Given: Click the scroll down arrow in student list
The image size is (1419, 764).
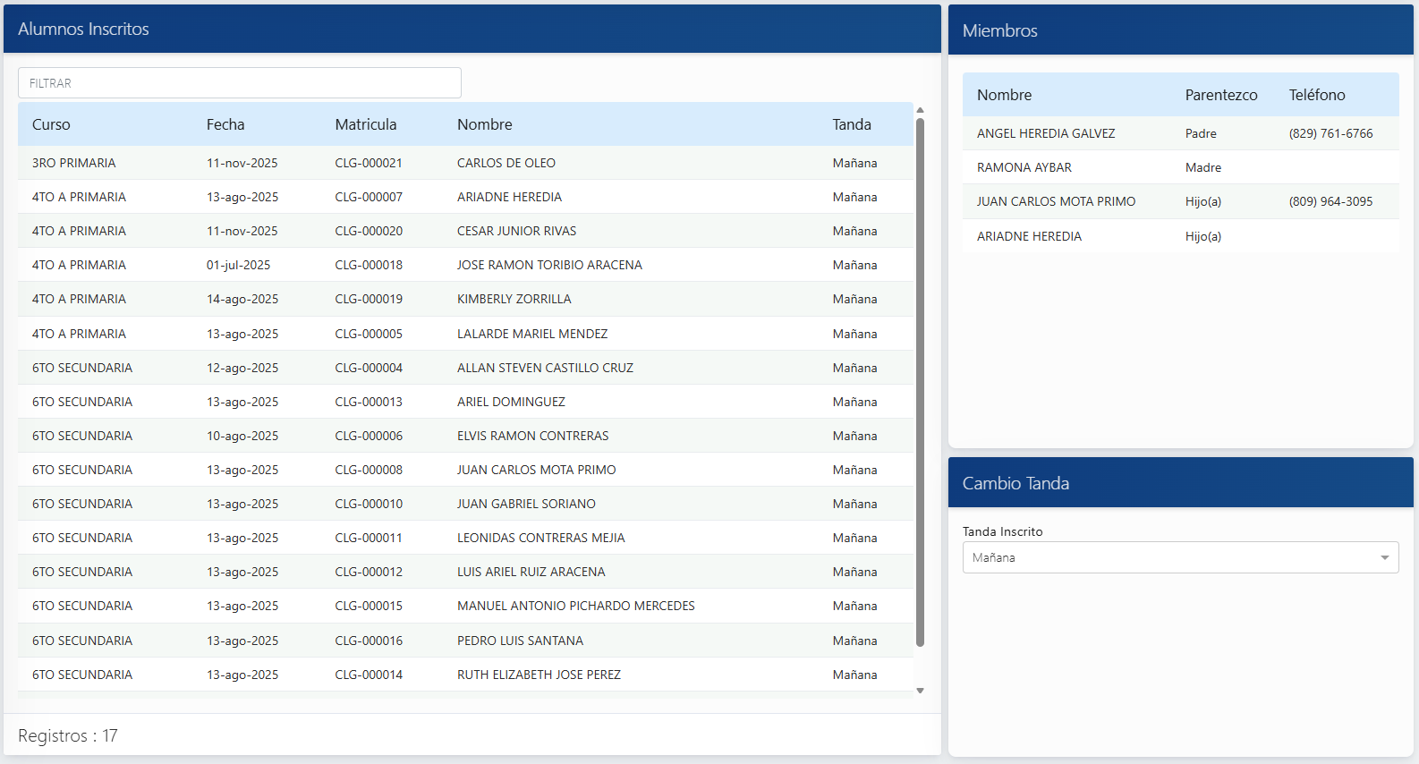Looking at the screenshot, I should click(920, 691).
